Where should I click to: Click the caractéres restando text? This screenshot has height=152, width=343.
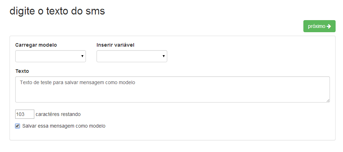tap(58, 114)
